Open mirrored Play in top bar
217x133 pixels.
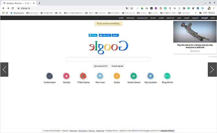tap(179, 18)
